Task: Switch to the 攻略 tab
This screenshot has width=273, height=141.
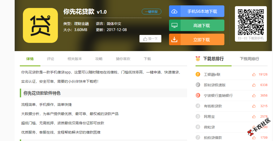Action: [99, 59]
